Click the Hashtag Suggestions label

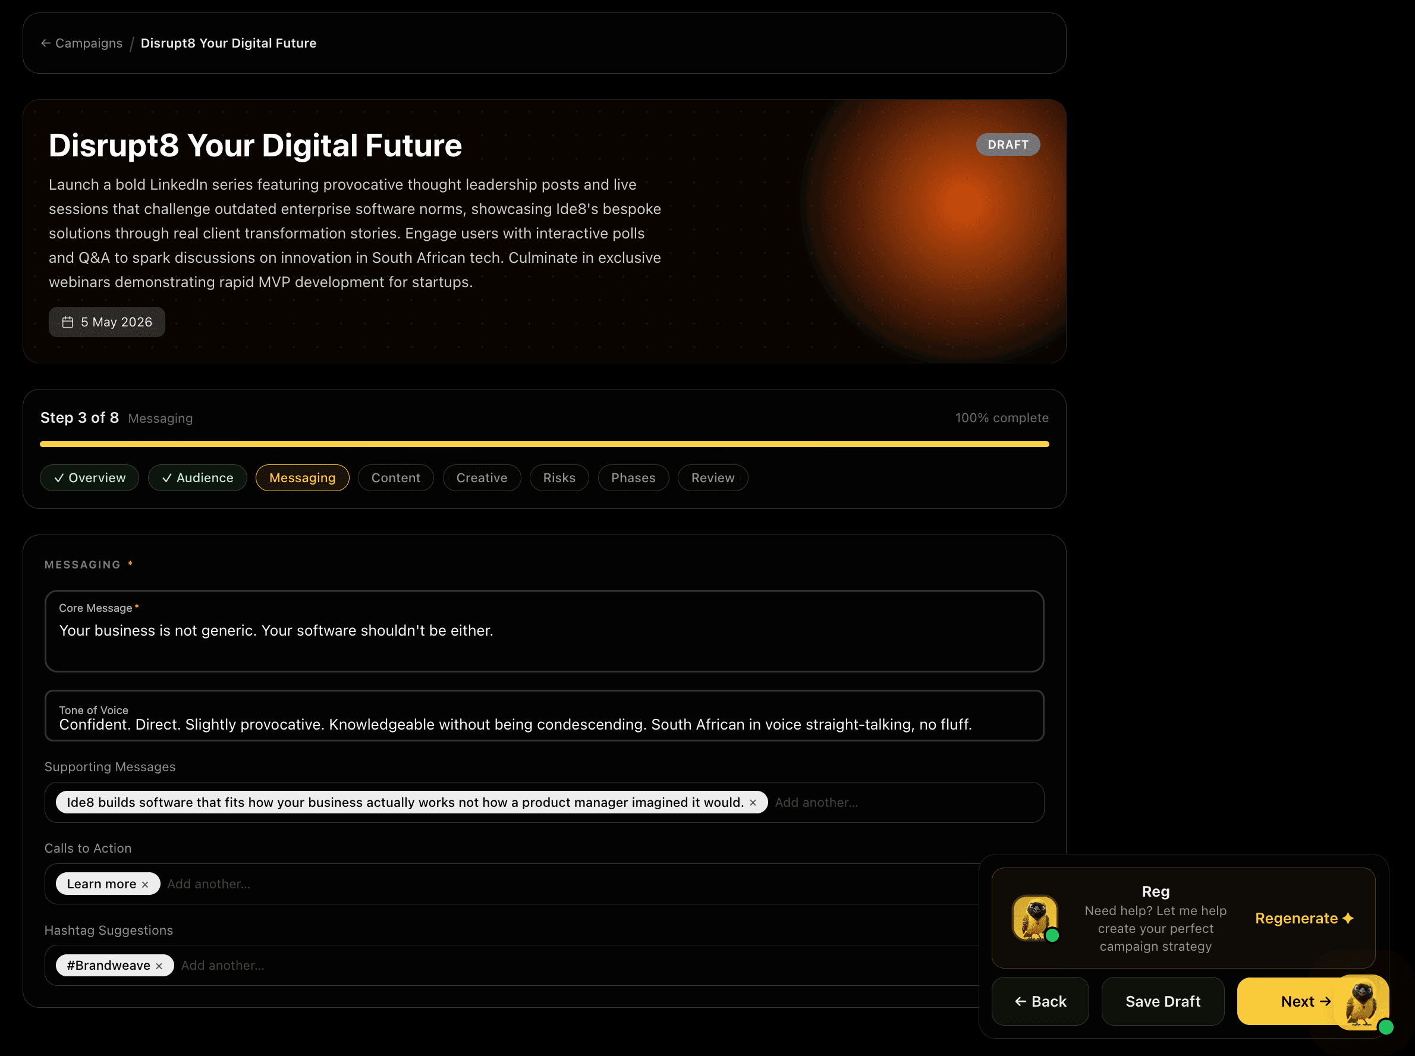click(109, 930)
